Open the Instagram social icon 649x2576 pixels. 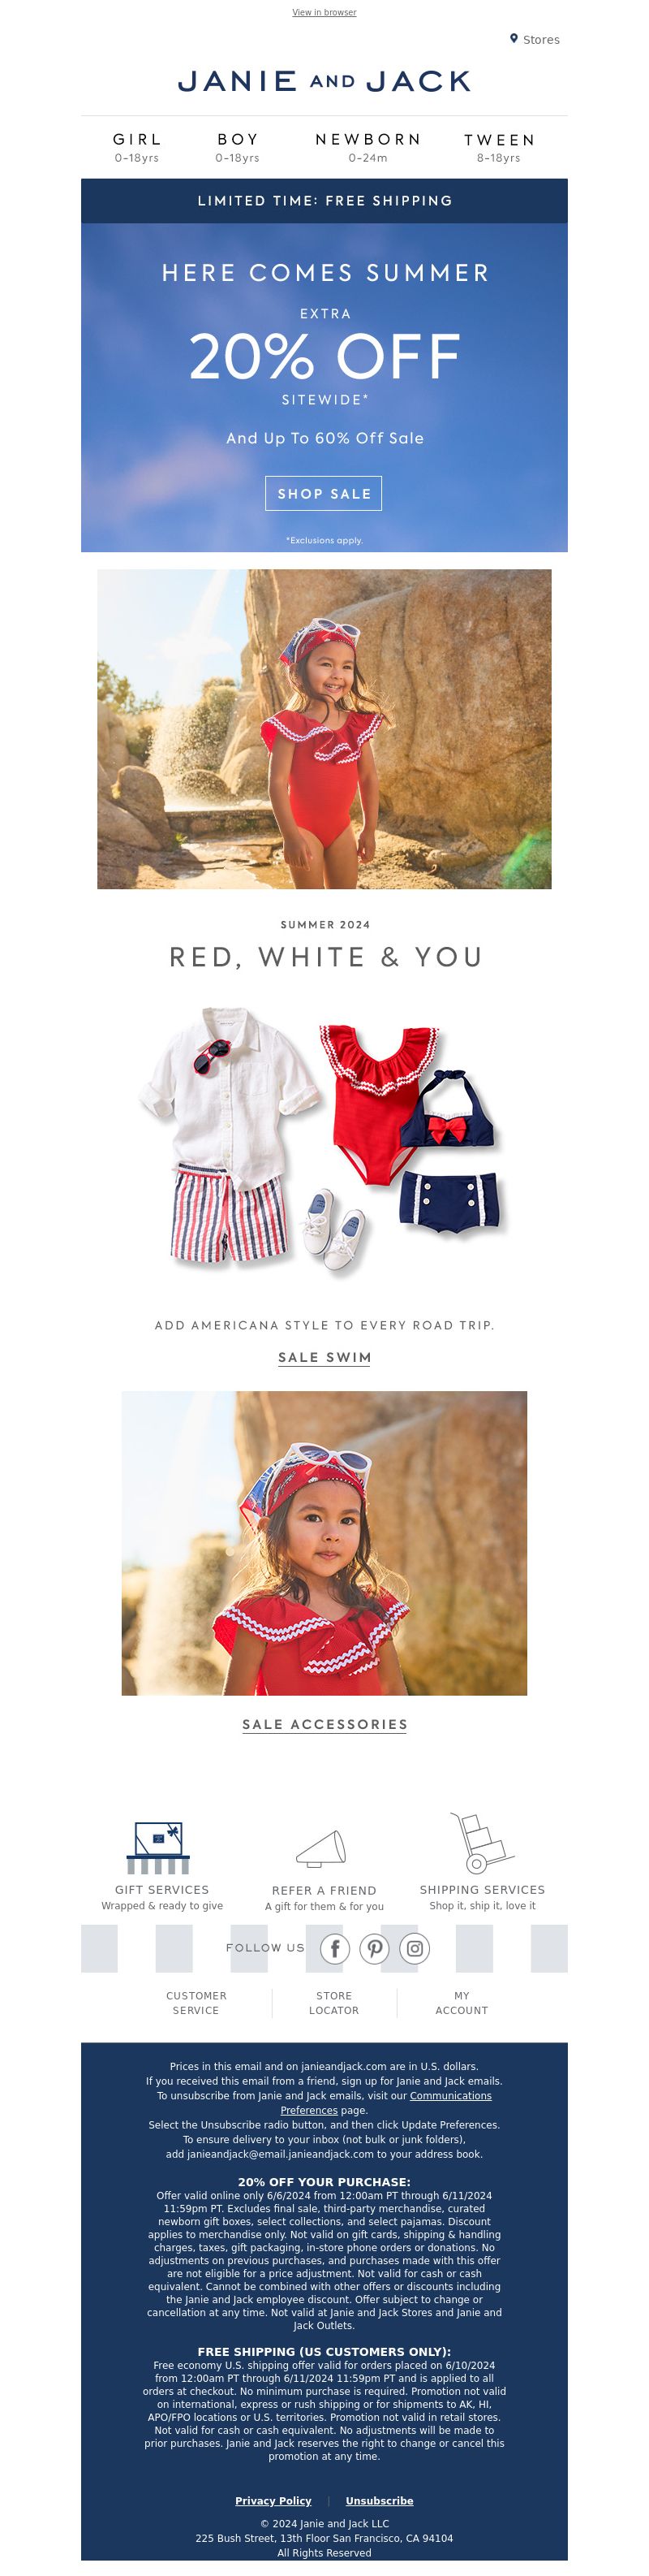point(415,1948)
